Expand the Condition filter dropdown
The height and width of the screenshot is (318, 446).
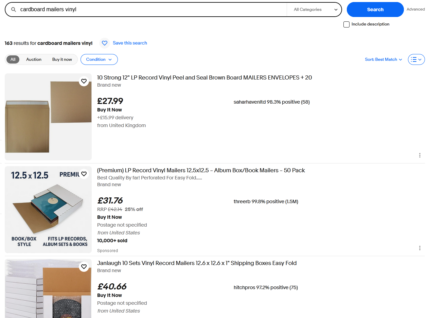click(99, 59)
